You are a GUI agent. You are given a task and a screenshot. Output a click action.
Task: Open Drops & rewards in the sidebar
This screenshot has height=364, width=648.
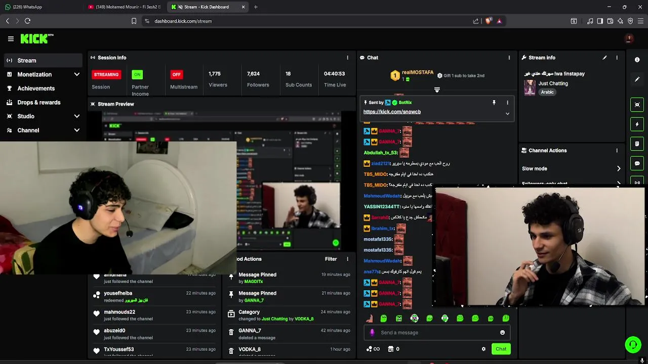43,103
